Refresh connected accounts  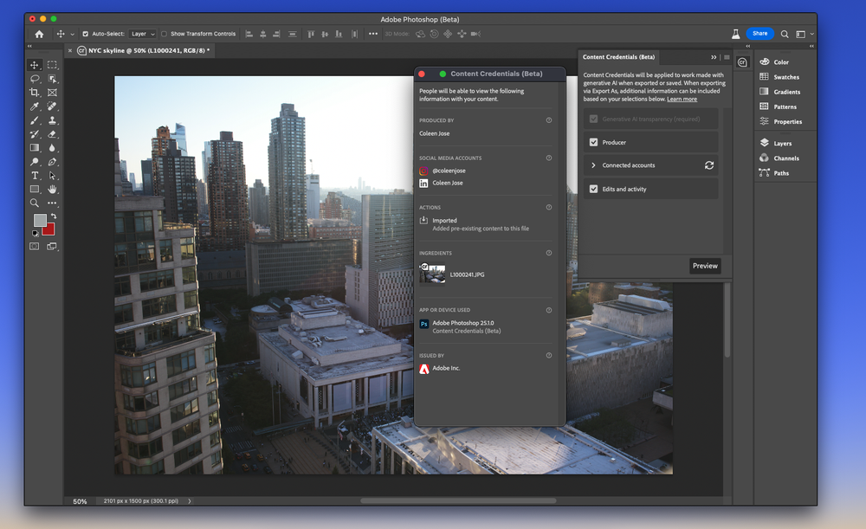pyautogui.click(x=709, y=165)
